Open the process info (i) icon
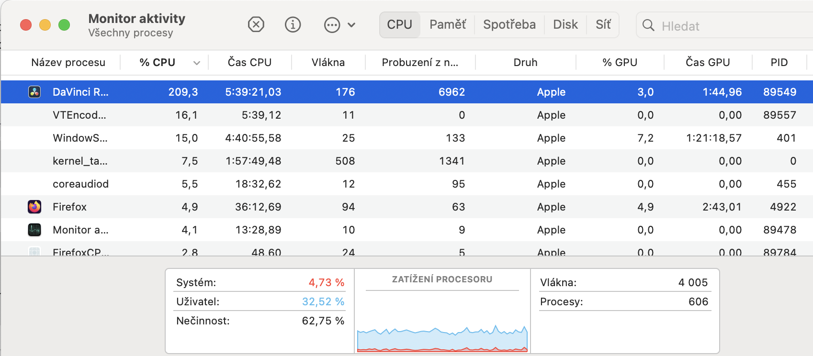The width and height of the screenshot is (813, 356). coord(293,24)
